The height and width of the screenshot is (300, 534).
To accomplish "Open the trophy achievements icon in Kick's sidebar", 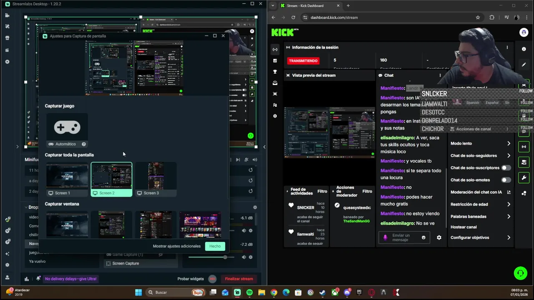I will (275, 72).
